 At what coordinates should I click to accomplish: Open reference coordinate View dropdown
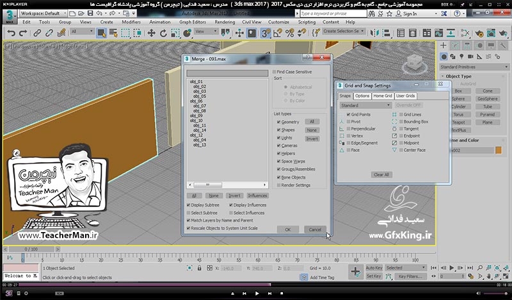pyautogui.click(x=205, y=31)
